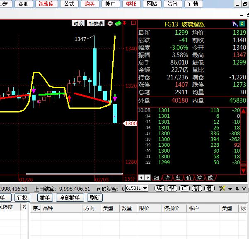Image resolution: width=249 pixels, height=239 pixels.
Task: Click the green double-chevron collapse icon
Action: click(x=242, y=24)
